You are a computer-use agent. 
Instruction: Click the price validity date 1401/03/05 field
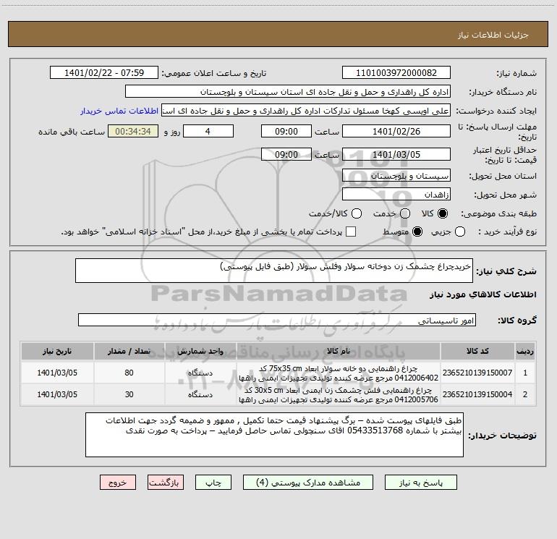pyautogui.click(x=396, y=154)
